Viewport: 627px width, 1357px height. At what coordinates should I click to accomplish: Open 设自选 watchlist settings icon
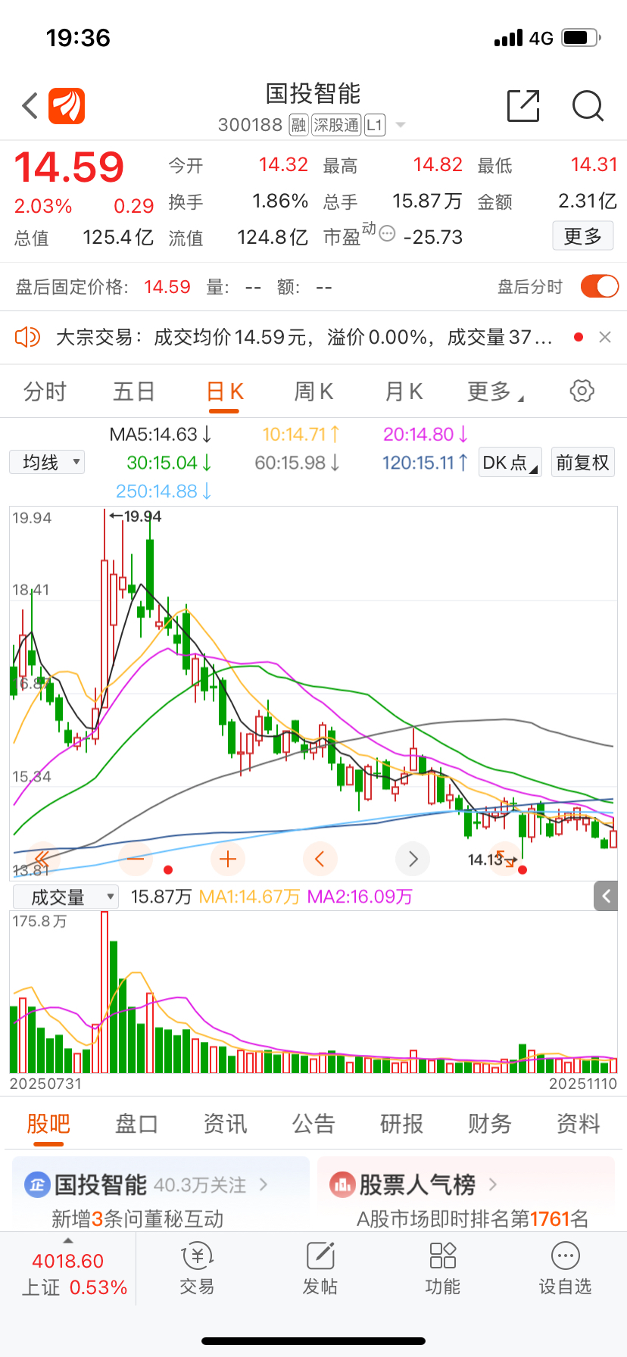(566, 1256)
